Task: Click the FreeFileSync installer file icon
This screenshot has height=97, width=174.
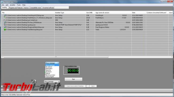Action: (5, 18)
